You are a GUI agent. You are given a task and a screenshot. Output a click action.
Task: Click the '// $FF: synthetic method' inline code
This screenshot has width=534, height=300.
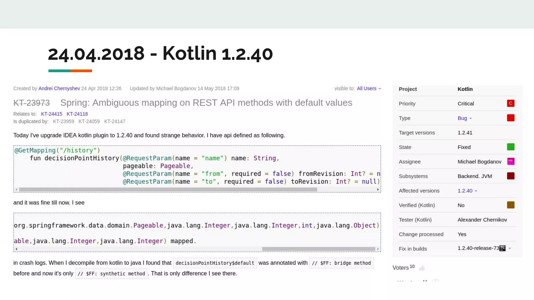pyautogui.click(x=111, y=274)
